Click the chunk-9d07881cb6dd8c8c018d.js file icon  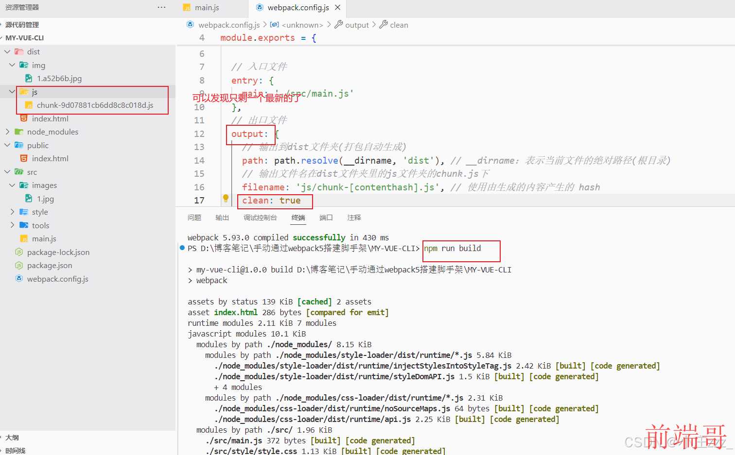(x=29, y=105)
